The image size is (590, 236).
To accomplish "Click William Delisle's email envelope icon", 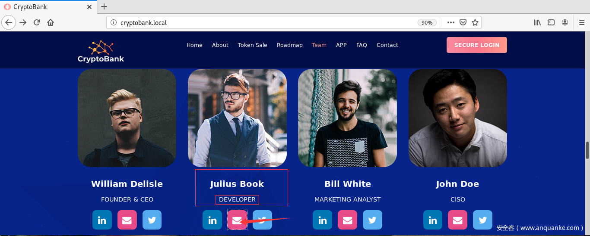I will pos(127,220).
